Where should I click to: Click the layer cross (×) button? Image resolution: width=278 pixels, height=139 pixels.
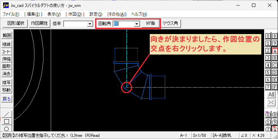271,103
